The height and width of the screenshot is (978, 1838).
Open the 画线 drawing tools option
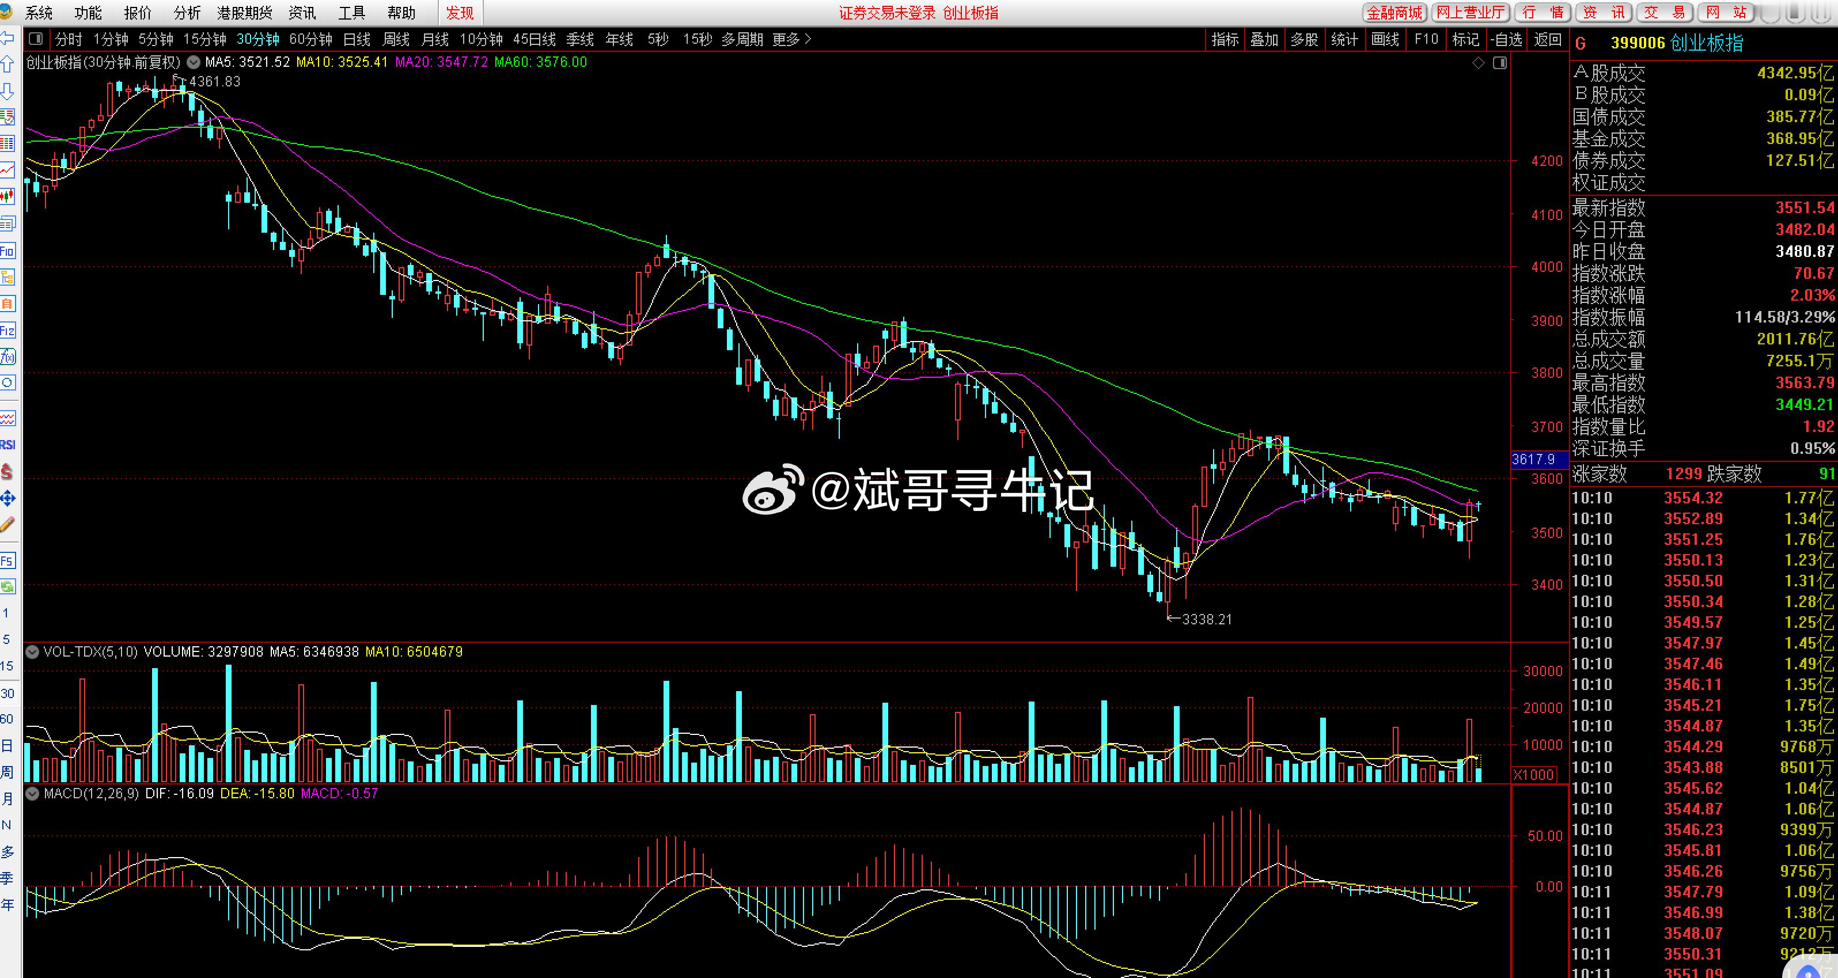(1385, 39)
